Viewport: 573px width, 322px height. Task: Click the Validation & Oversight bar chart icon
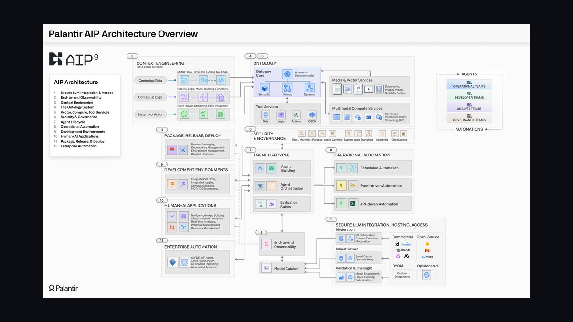click(341, 277)
